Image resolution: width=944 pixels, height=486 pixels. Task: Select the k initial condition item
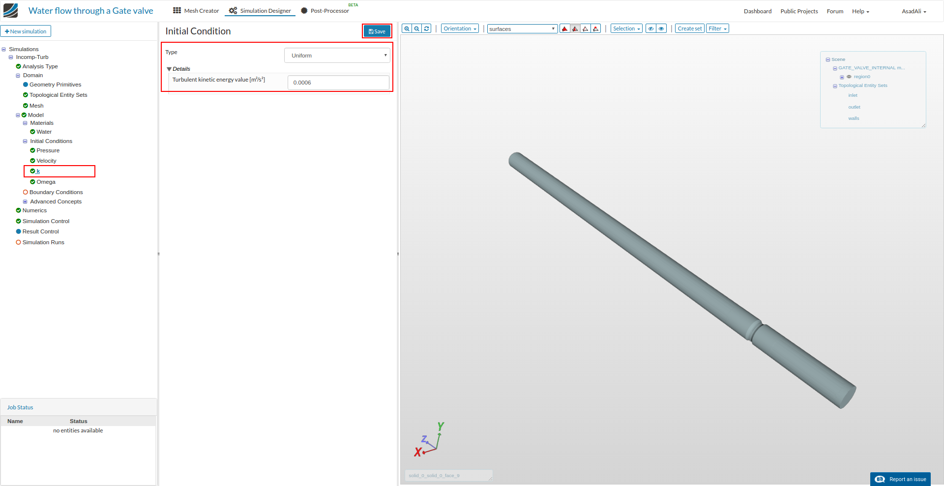coord(38,171)
